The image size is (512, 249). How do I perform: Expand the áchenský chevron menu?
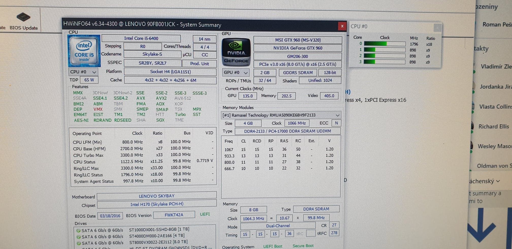click(498, 181)
